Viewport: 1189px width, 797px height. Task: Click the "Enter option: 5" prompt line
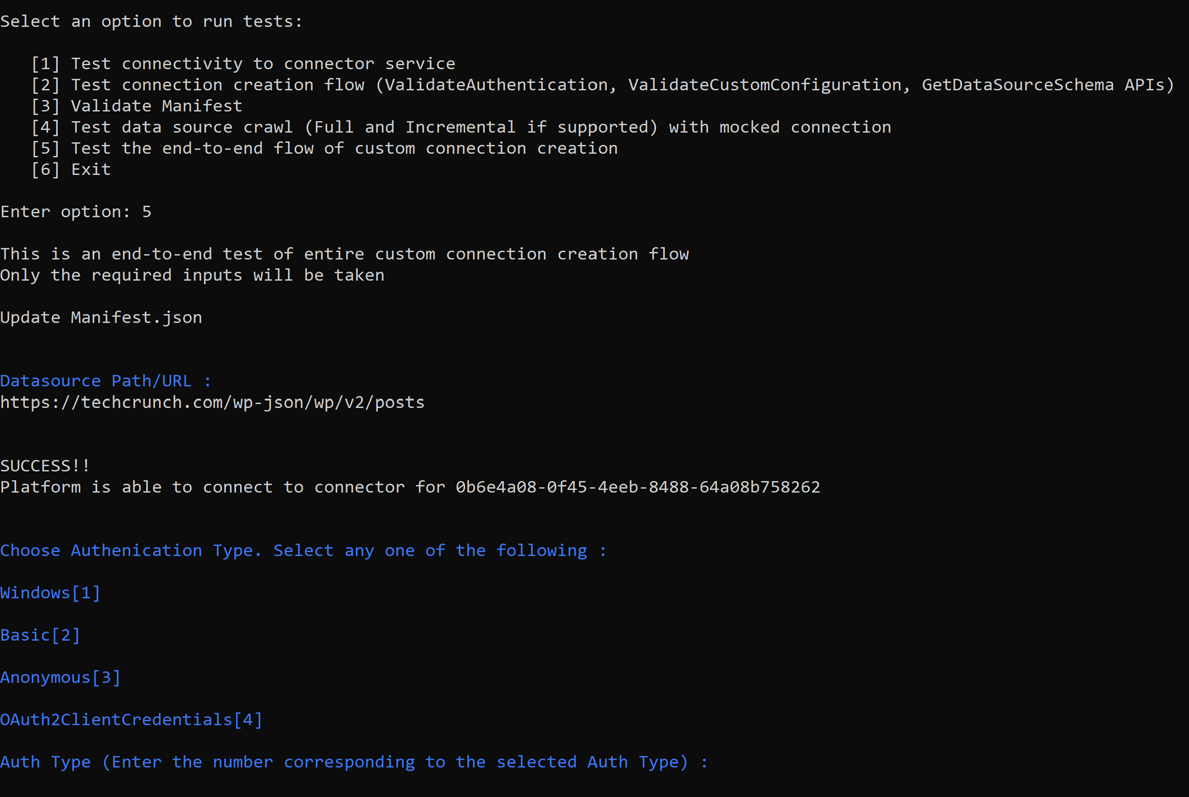pos(76,212)
